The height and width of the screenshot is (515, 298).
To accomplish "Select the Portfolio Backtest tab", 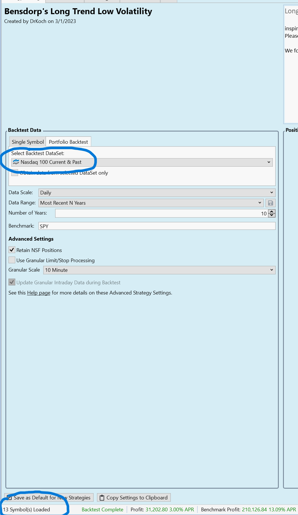I will (68, 142).
